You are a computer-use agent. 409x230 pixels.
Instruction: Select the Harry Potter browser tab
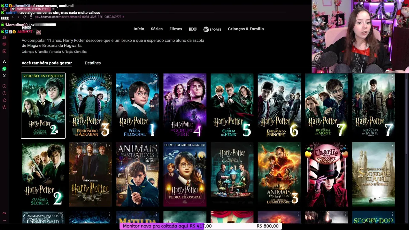(x=30, y=9)
